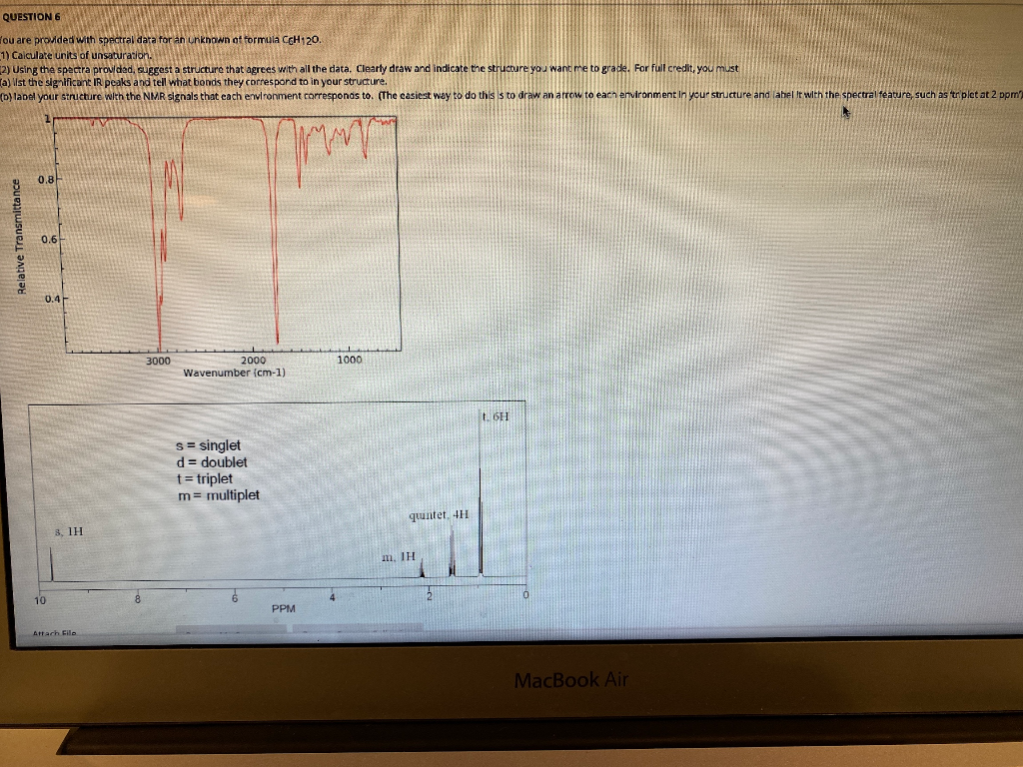Select the quintet 4H peak label
This screenshot has height=767, width=1023.
(x=437, y=517)
